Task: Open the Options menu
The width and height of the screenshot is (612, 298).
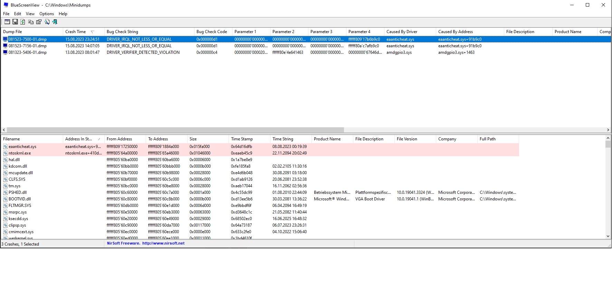Action: tap(47, 14)
